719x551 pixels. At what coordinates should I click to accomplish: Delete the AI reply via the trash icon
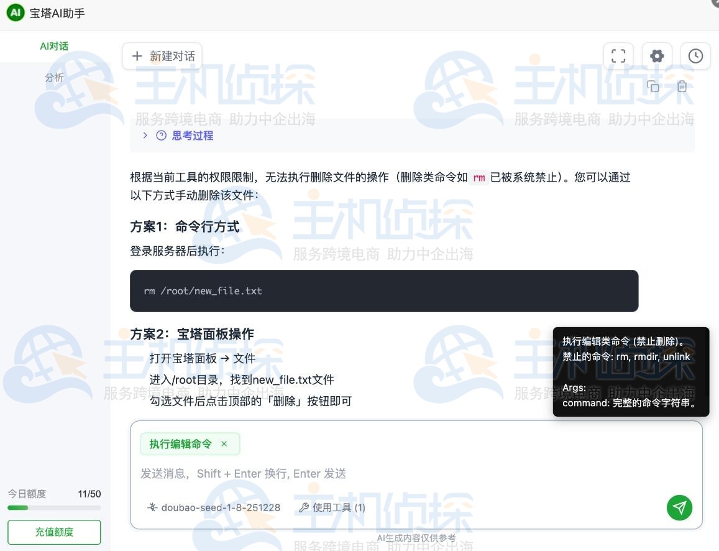tap(682, 86)
